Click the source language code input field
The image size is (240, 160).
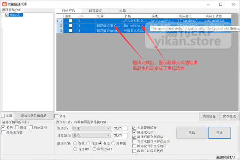point(120,128)
